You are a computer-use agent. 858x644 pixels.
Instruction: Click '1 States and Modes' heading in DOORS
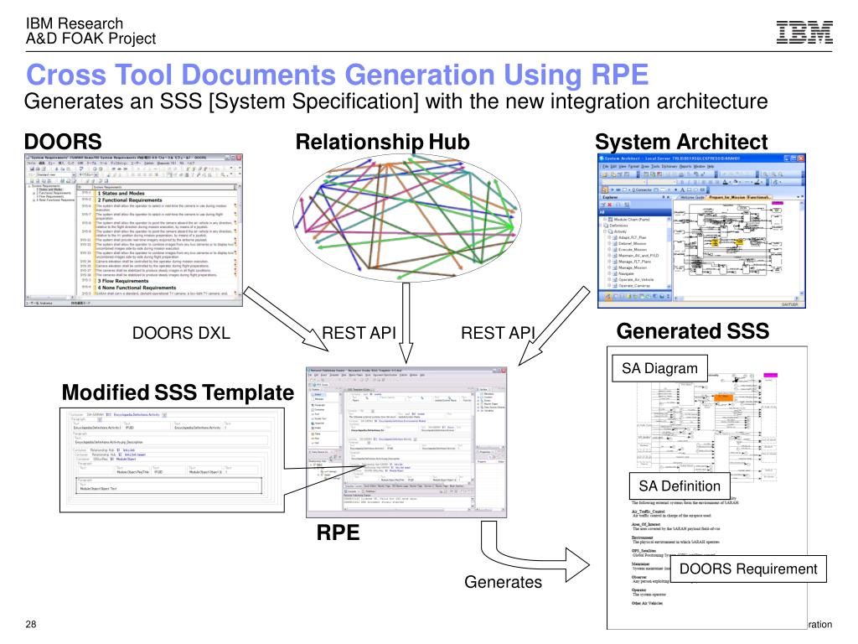[x=121, y=194]
